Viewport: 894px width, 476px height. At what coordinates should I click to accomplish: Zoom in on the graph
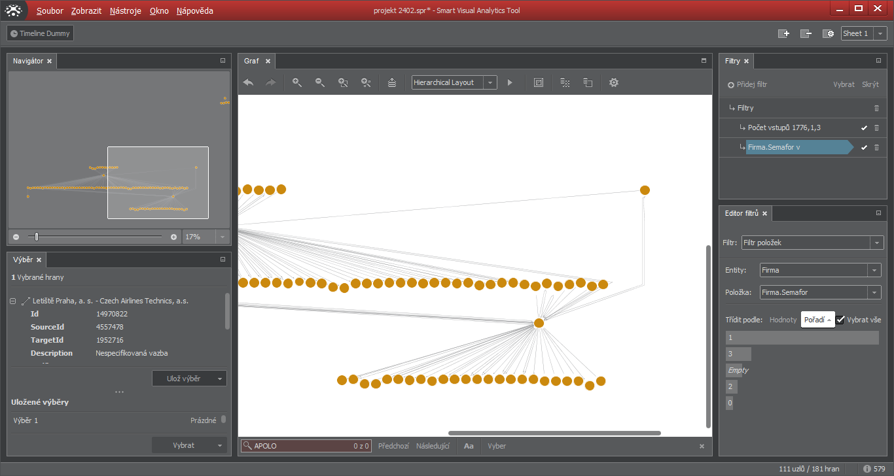pyautogui.click(x=297, y=82)
